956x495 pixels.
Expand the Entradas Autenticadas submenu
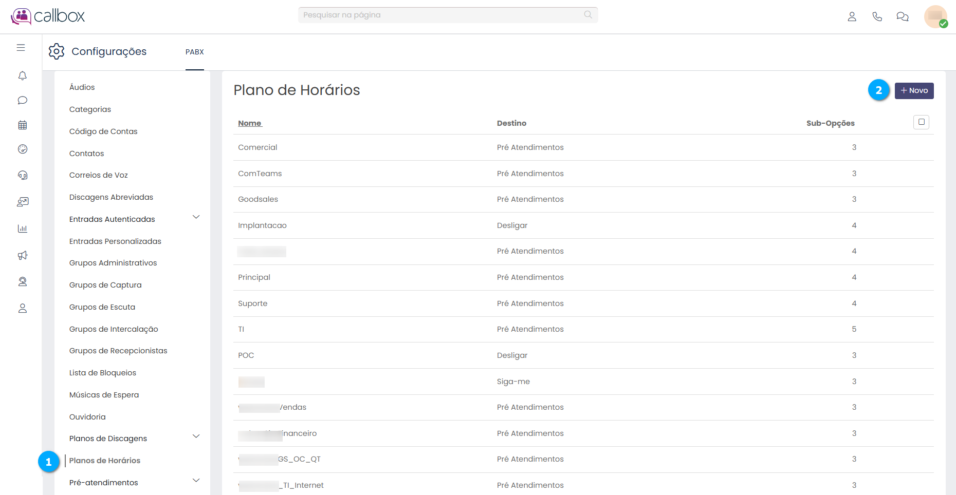coord(196,217)
